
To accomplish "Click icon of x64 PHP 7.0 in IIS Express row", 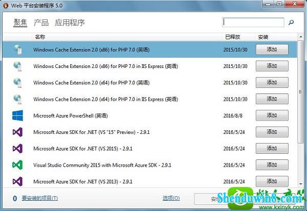I will click(x=17, y=99).
